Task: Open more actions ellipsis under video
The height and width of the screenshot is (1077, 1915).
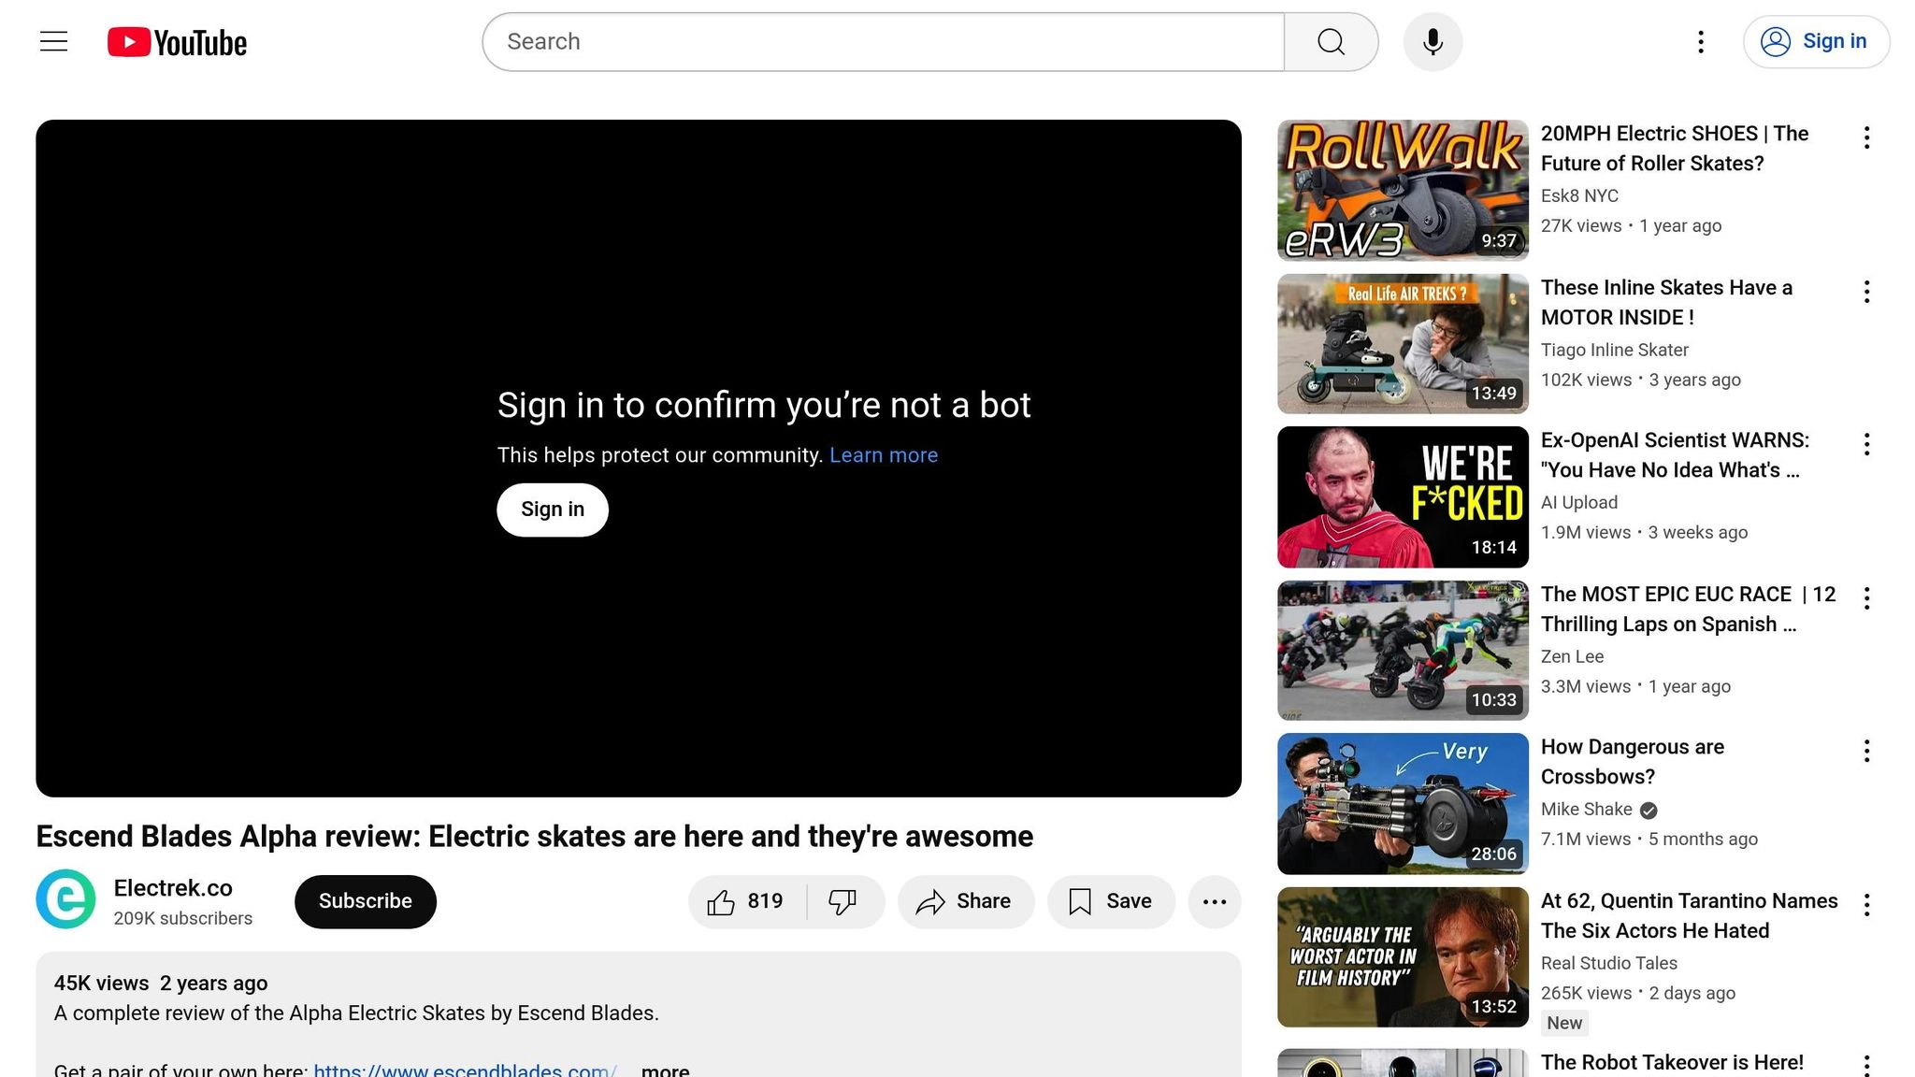Action: 1215,901
